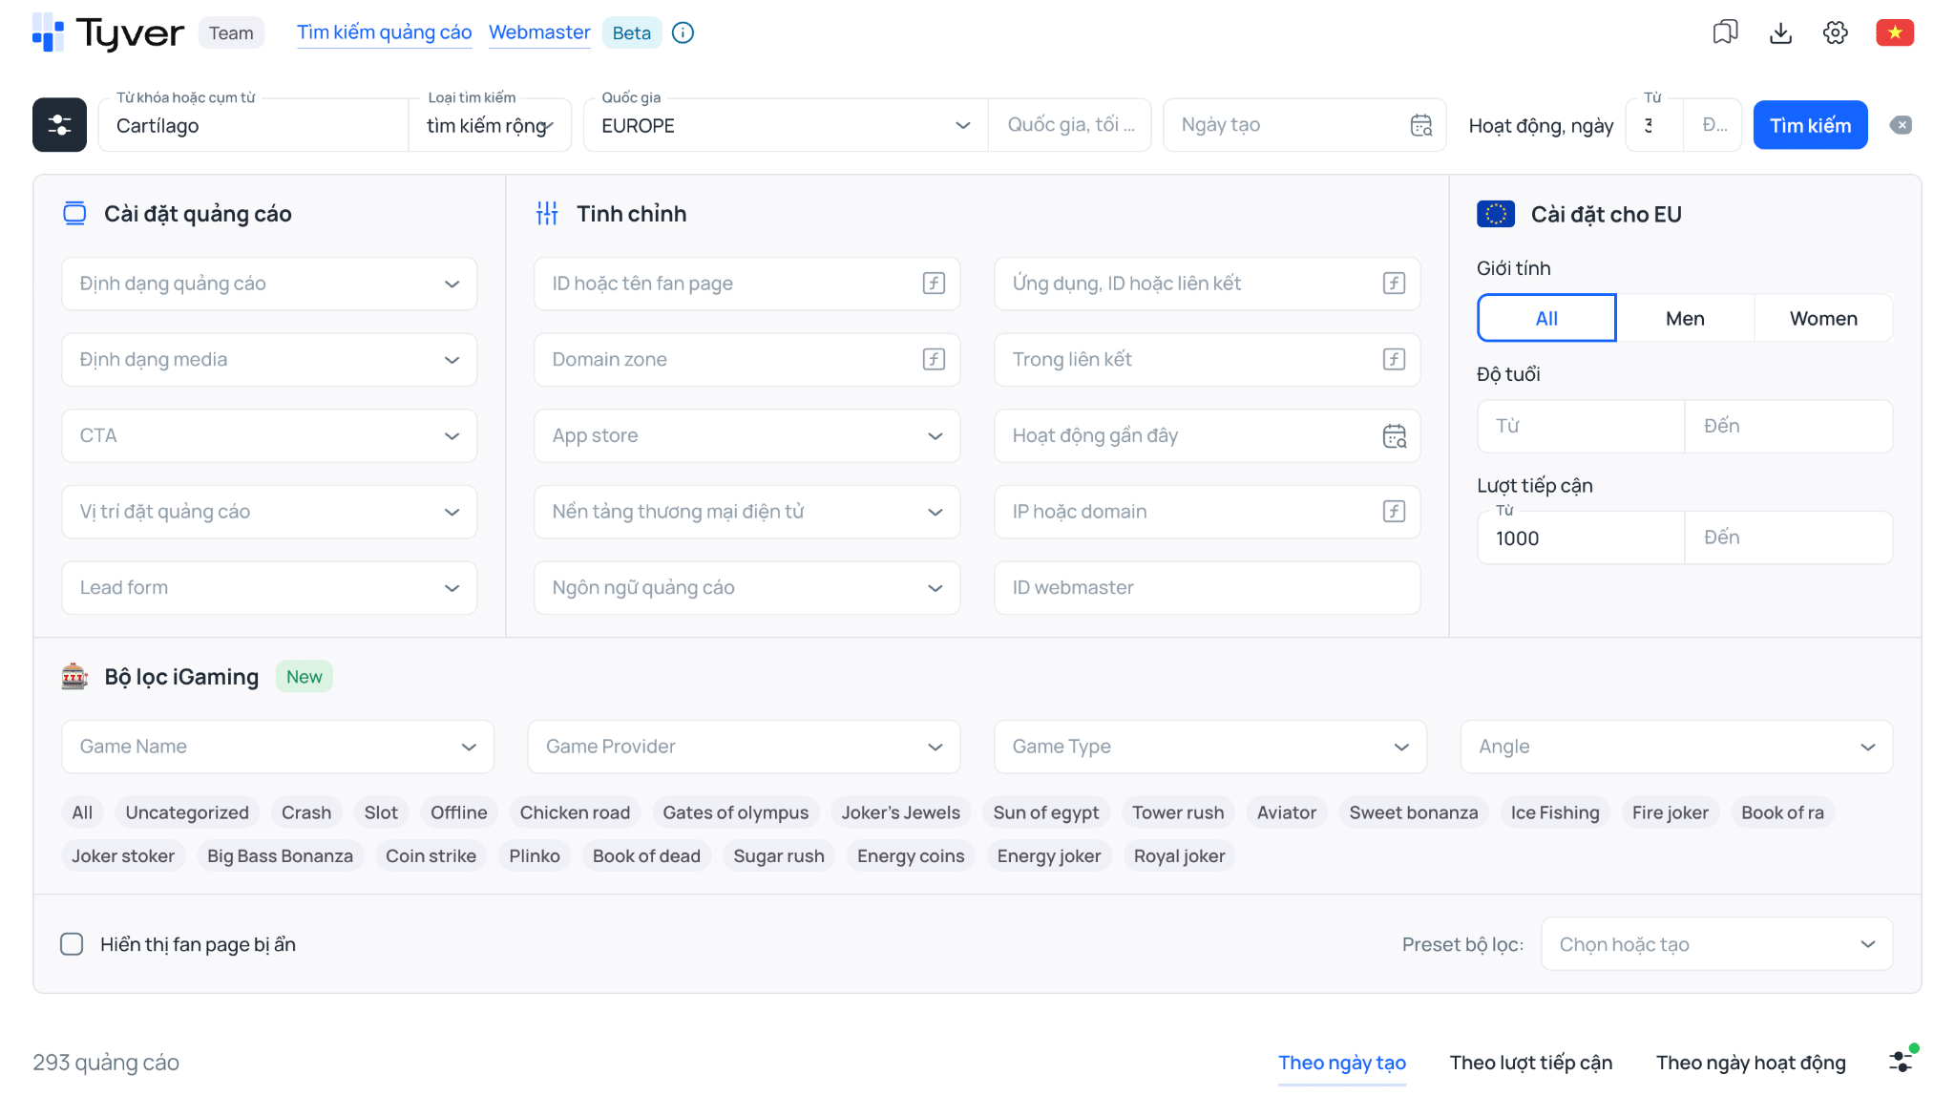The image size is (1955, 1096).
Task: Select Men gender option
Action: pyautogui.click(x=1685, y=318)
